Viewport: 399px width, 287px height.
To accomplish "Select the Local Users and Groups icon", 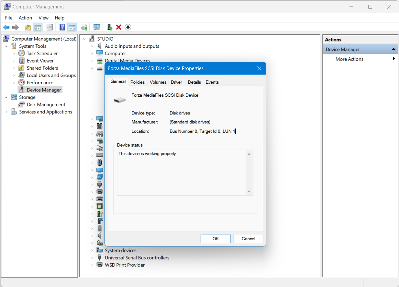I will (22, 75).
